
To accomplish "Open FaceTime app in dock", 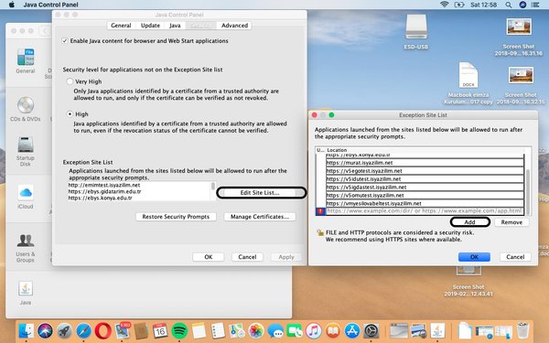I will [x=295, y=330].
